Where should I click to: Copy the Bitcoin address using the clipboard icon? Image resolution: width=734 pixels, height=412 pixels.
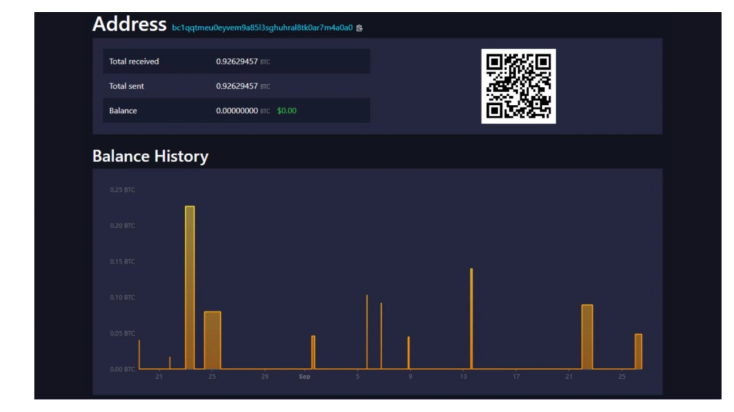[360, 28]
